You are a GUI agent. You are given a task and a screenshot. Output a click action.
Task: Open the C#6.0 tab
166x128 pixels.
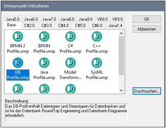[97, 26]
